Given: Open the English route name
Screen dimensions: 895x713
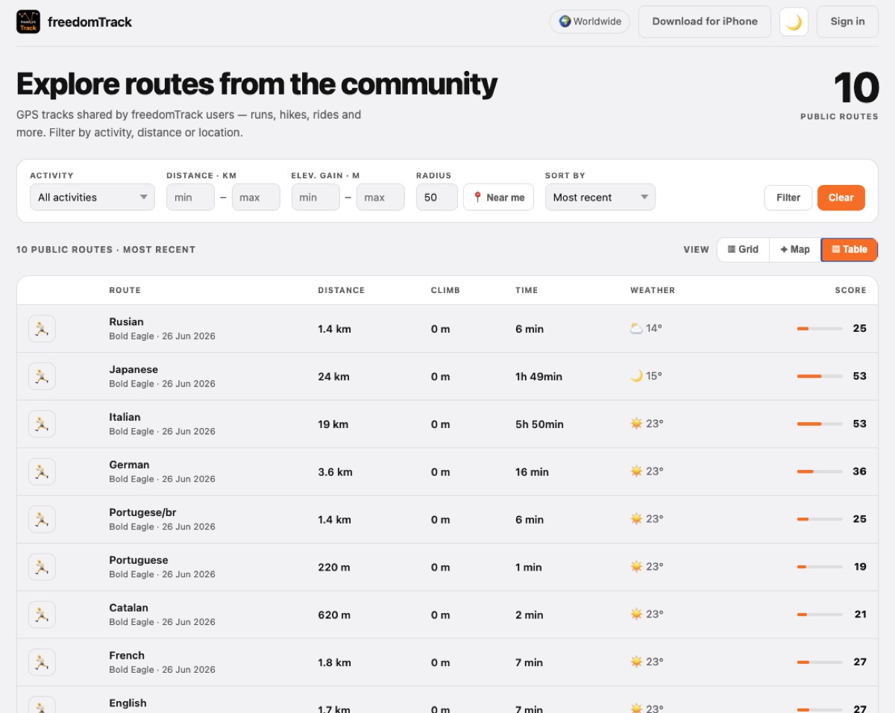Looking at the screenshot, I should (128, 703).
